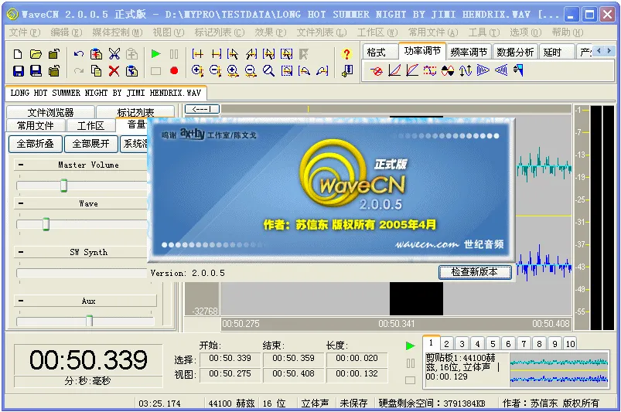Image resolution: width=621 pixels, height=412 pixels.
Task: Collapse the SW Synth section
Action: point(21,252)
